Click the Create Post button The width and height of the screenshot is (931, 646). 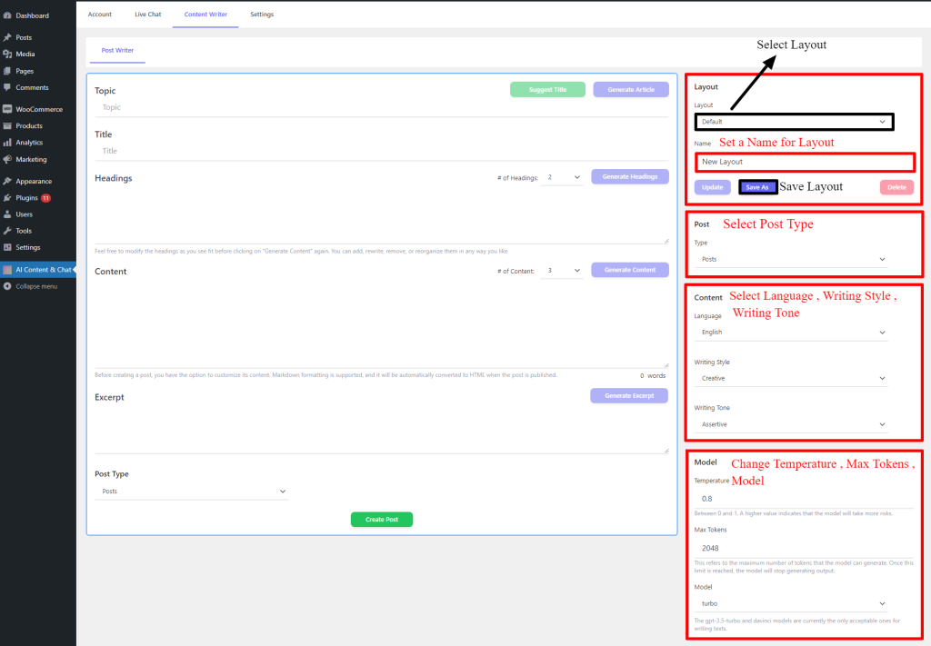coord(381,519)
